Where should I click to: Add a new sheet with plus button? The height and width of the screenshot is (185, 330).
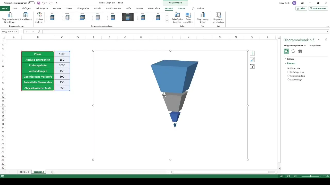[53, 172]
